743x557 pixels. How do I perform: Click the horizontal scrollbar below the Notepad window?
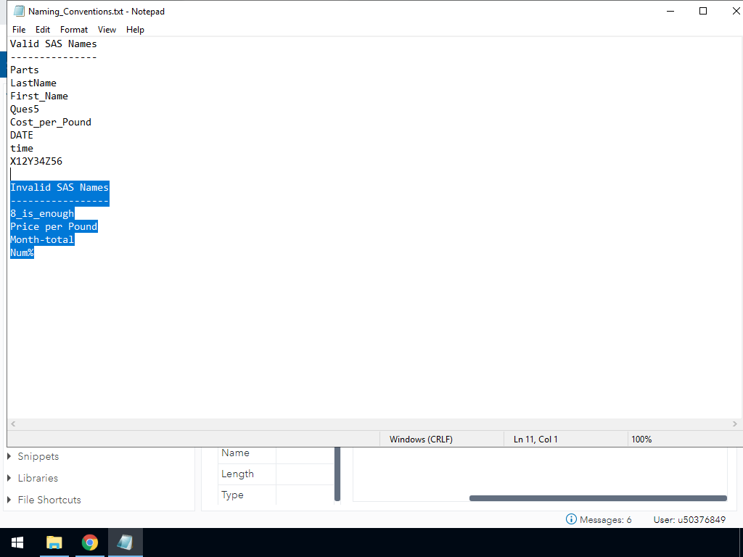coord(597,498)
